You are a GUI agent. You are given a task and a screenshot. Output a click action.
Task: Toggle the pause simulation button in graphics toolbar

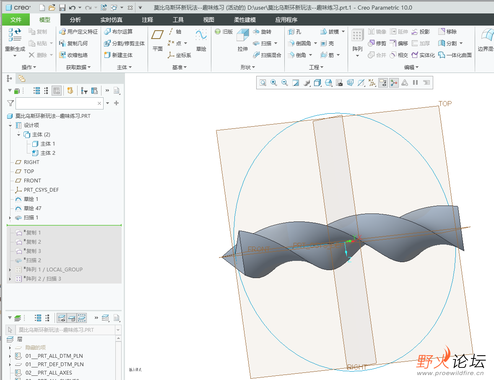416,83
